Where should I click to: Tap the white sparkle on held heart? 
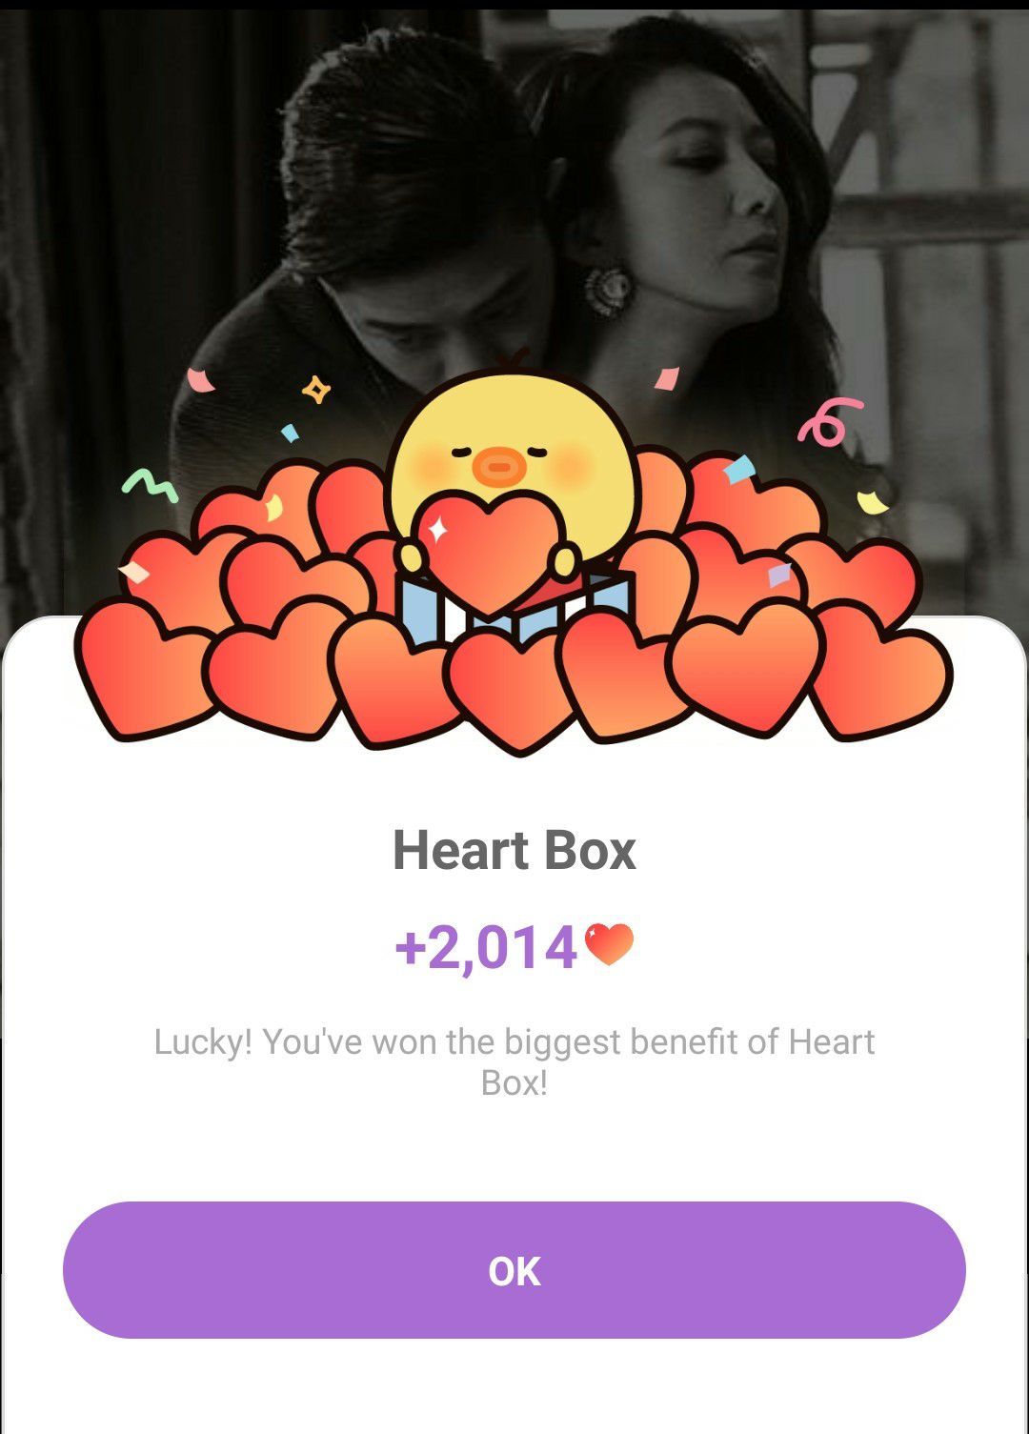pyautogui.click(x=437, y=529)
